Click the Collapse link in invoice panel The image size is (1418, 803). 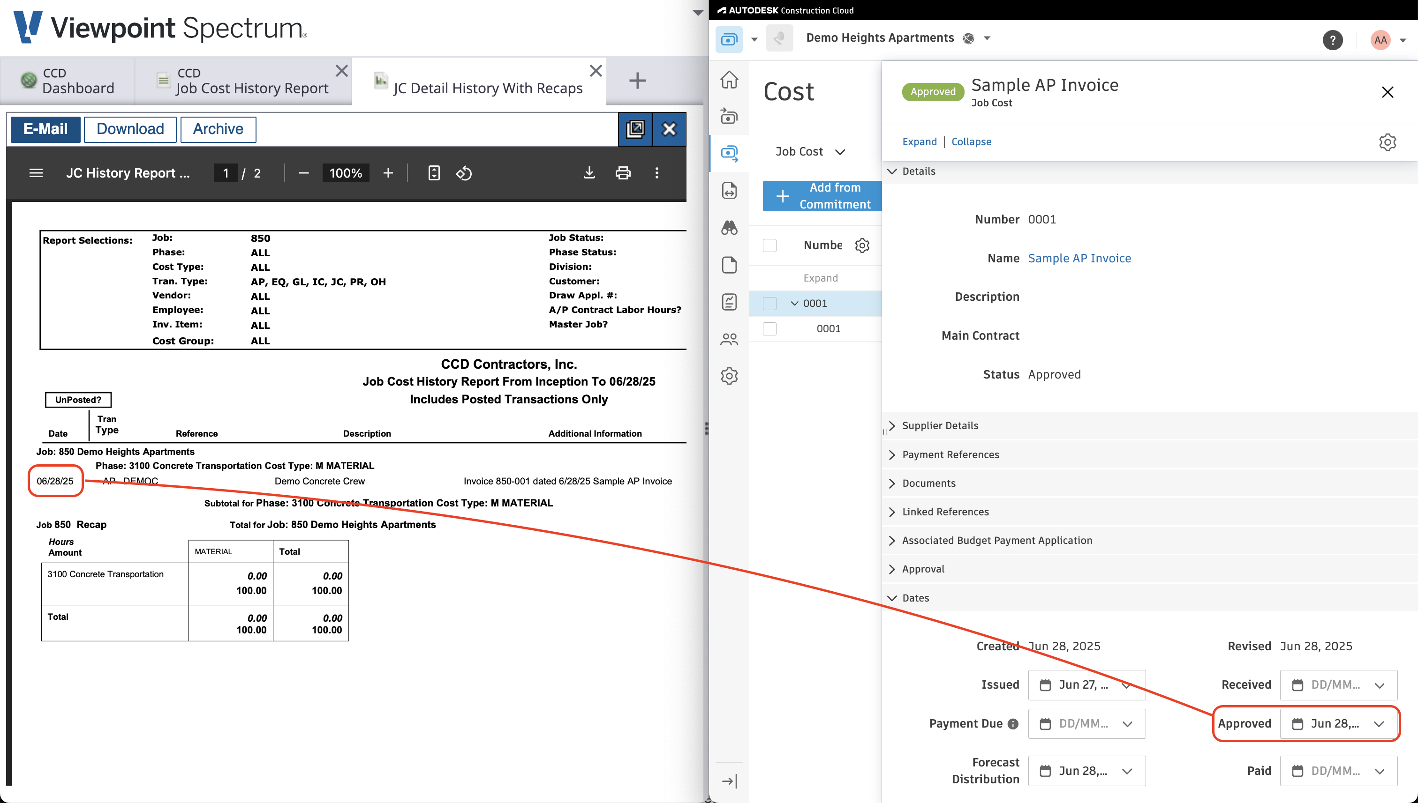point(971,142)
